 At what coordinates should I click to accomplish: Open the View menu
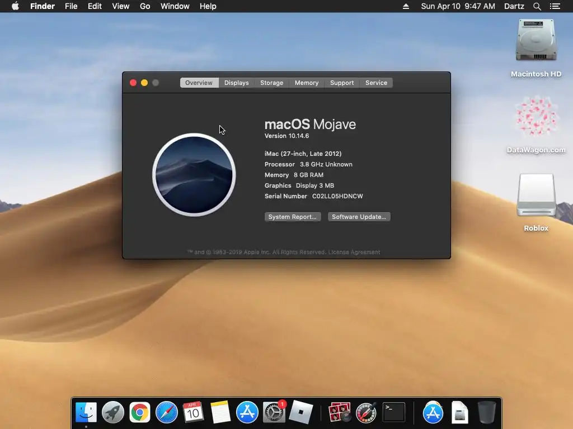[x=121, y=6]
